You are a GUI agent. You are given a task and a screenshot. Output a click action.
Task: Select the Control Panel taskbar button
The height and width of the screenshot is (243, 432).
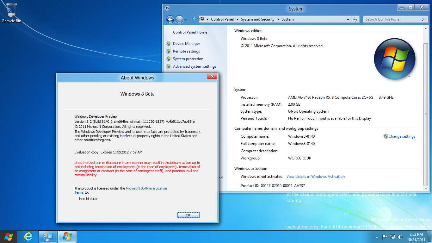[x=48, y=237]
